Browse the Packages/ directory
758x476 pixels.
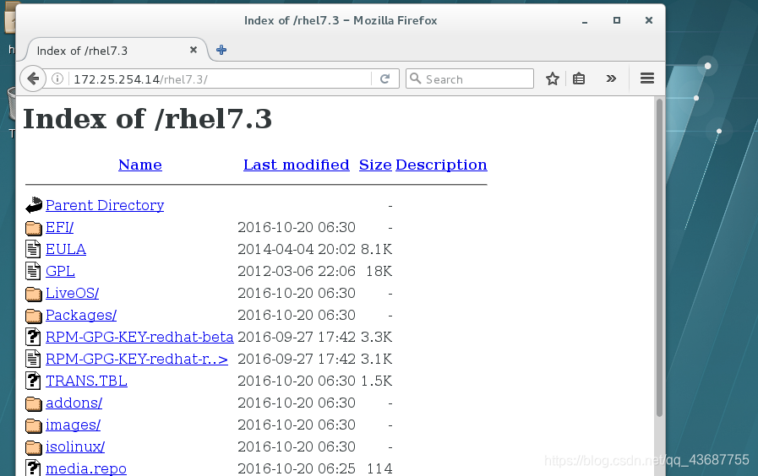81,315
